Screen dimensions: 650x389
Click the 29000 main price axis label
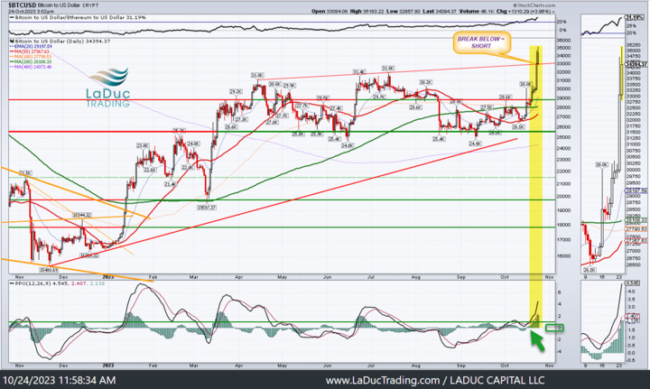click(564, 98)
